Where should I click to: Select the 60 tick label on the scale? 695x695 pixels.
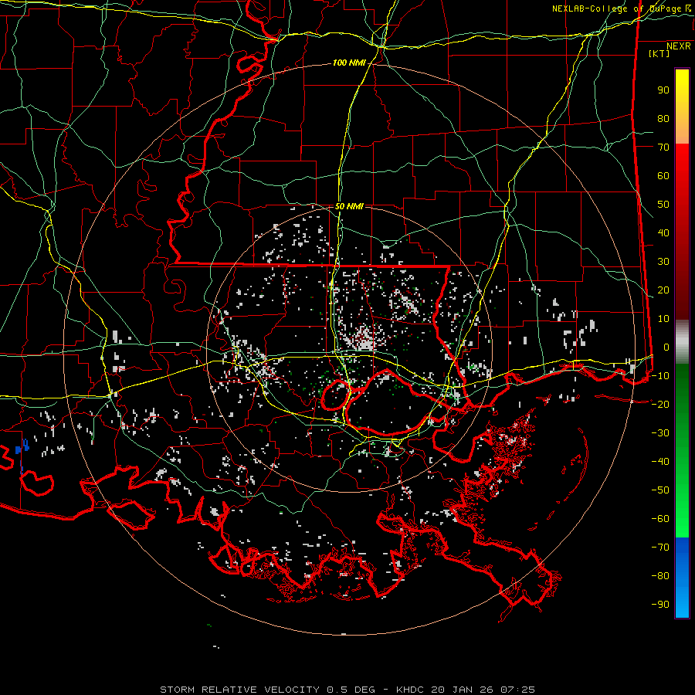pyautogui.click(x=663, y=176)
